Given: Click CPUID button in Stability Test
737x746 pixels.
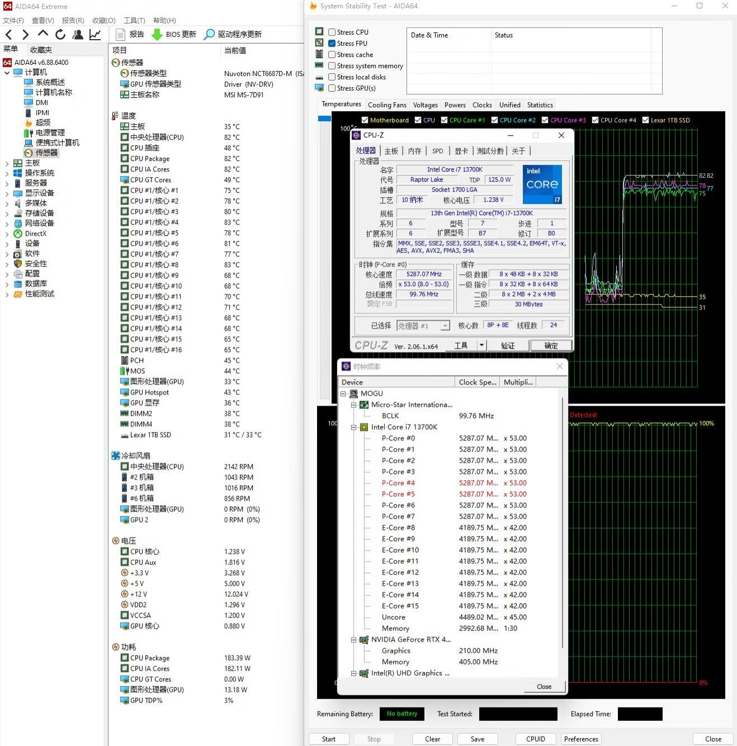Looking at the screenshot, I should [x=536, y=739].
